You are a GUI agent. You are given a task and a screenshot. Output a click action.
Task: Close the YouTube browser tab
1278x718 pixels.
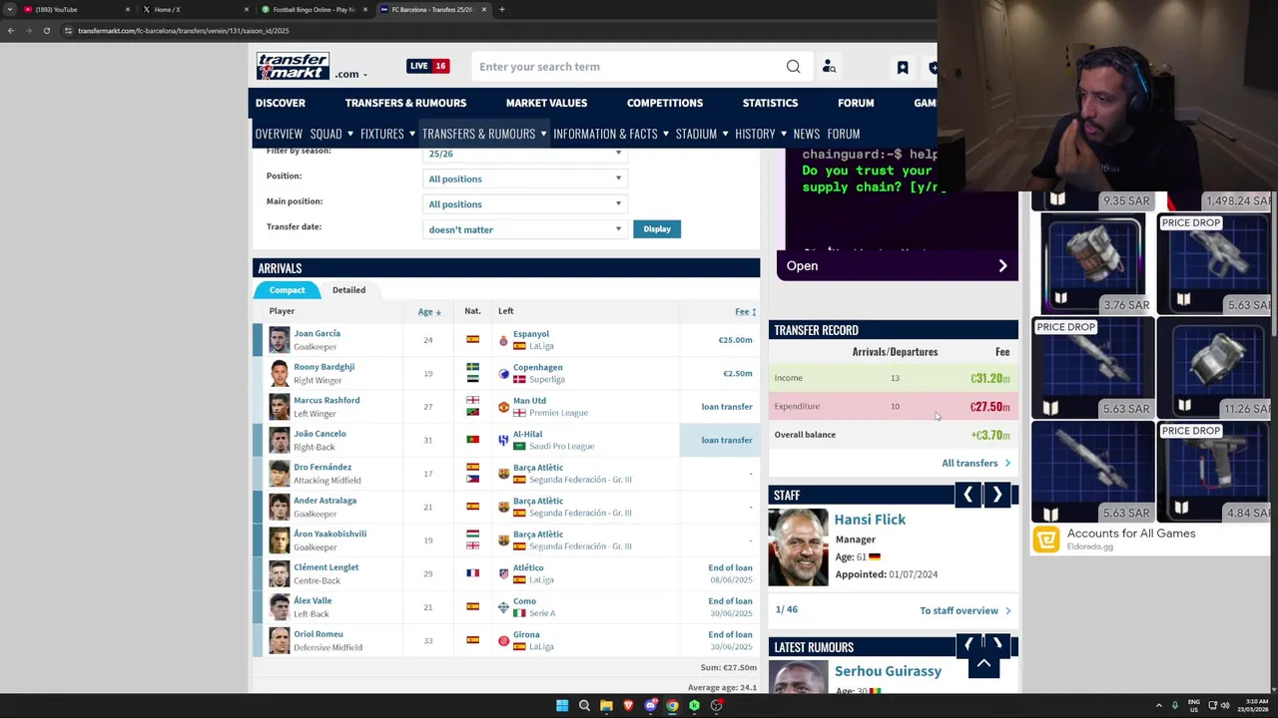click(128, 9)
